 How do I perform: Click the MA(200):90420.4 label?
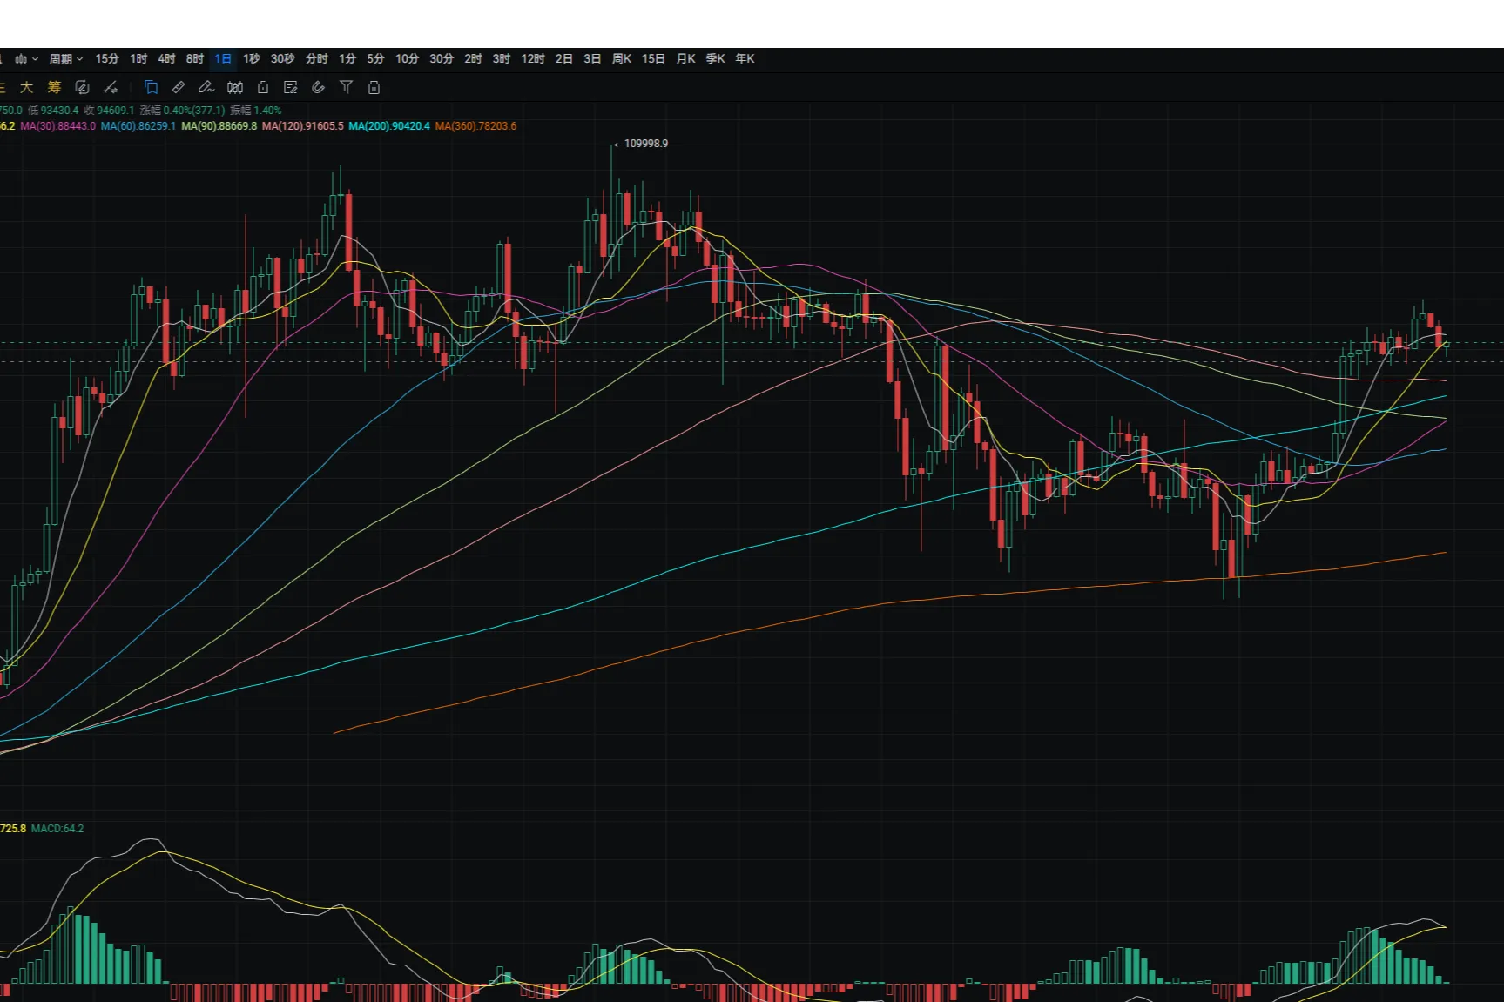[389, 126]
